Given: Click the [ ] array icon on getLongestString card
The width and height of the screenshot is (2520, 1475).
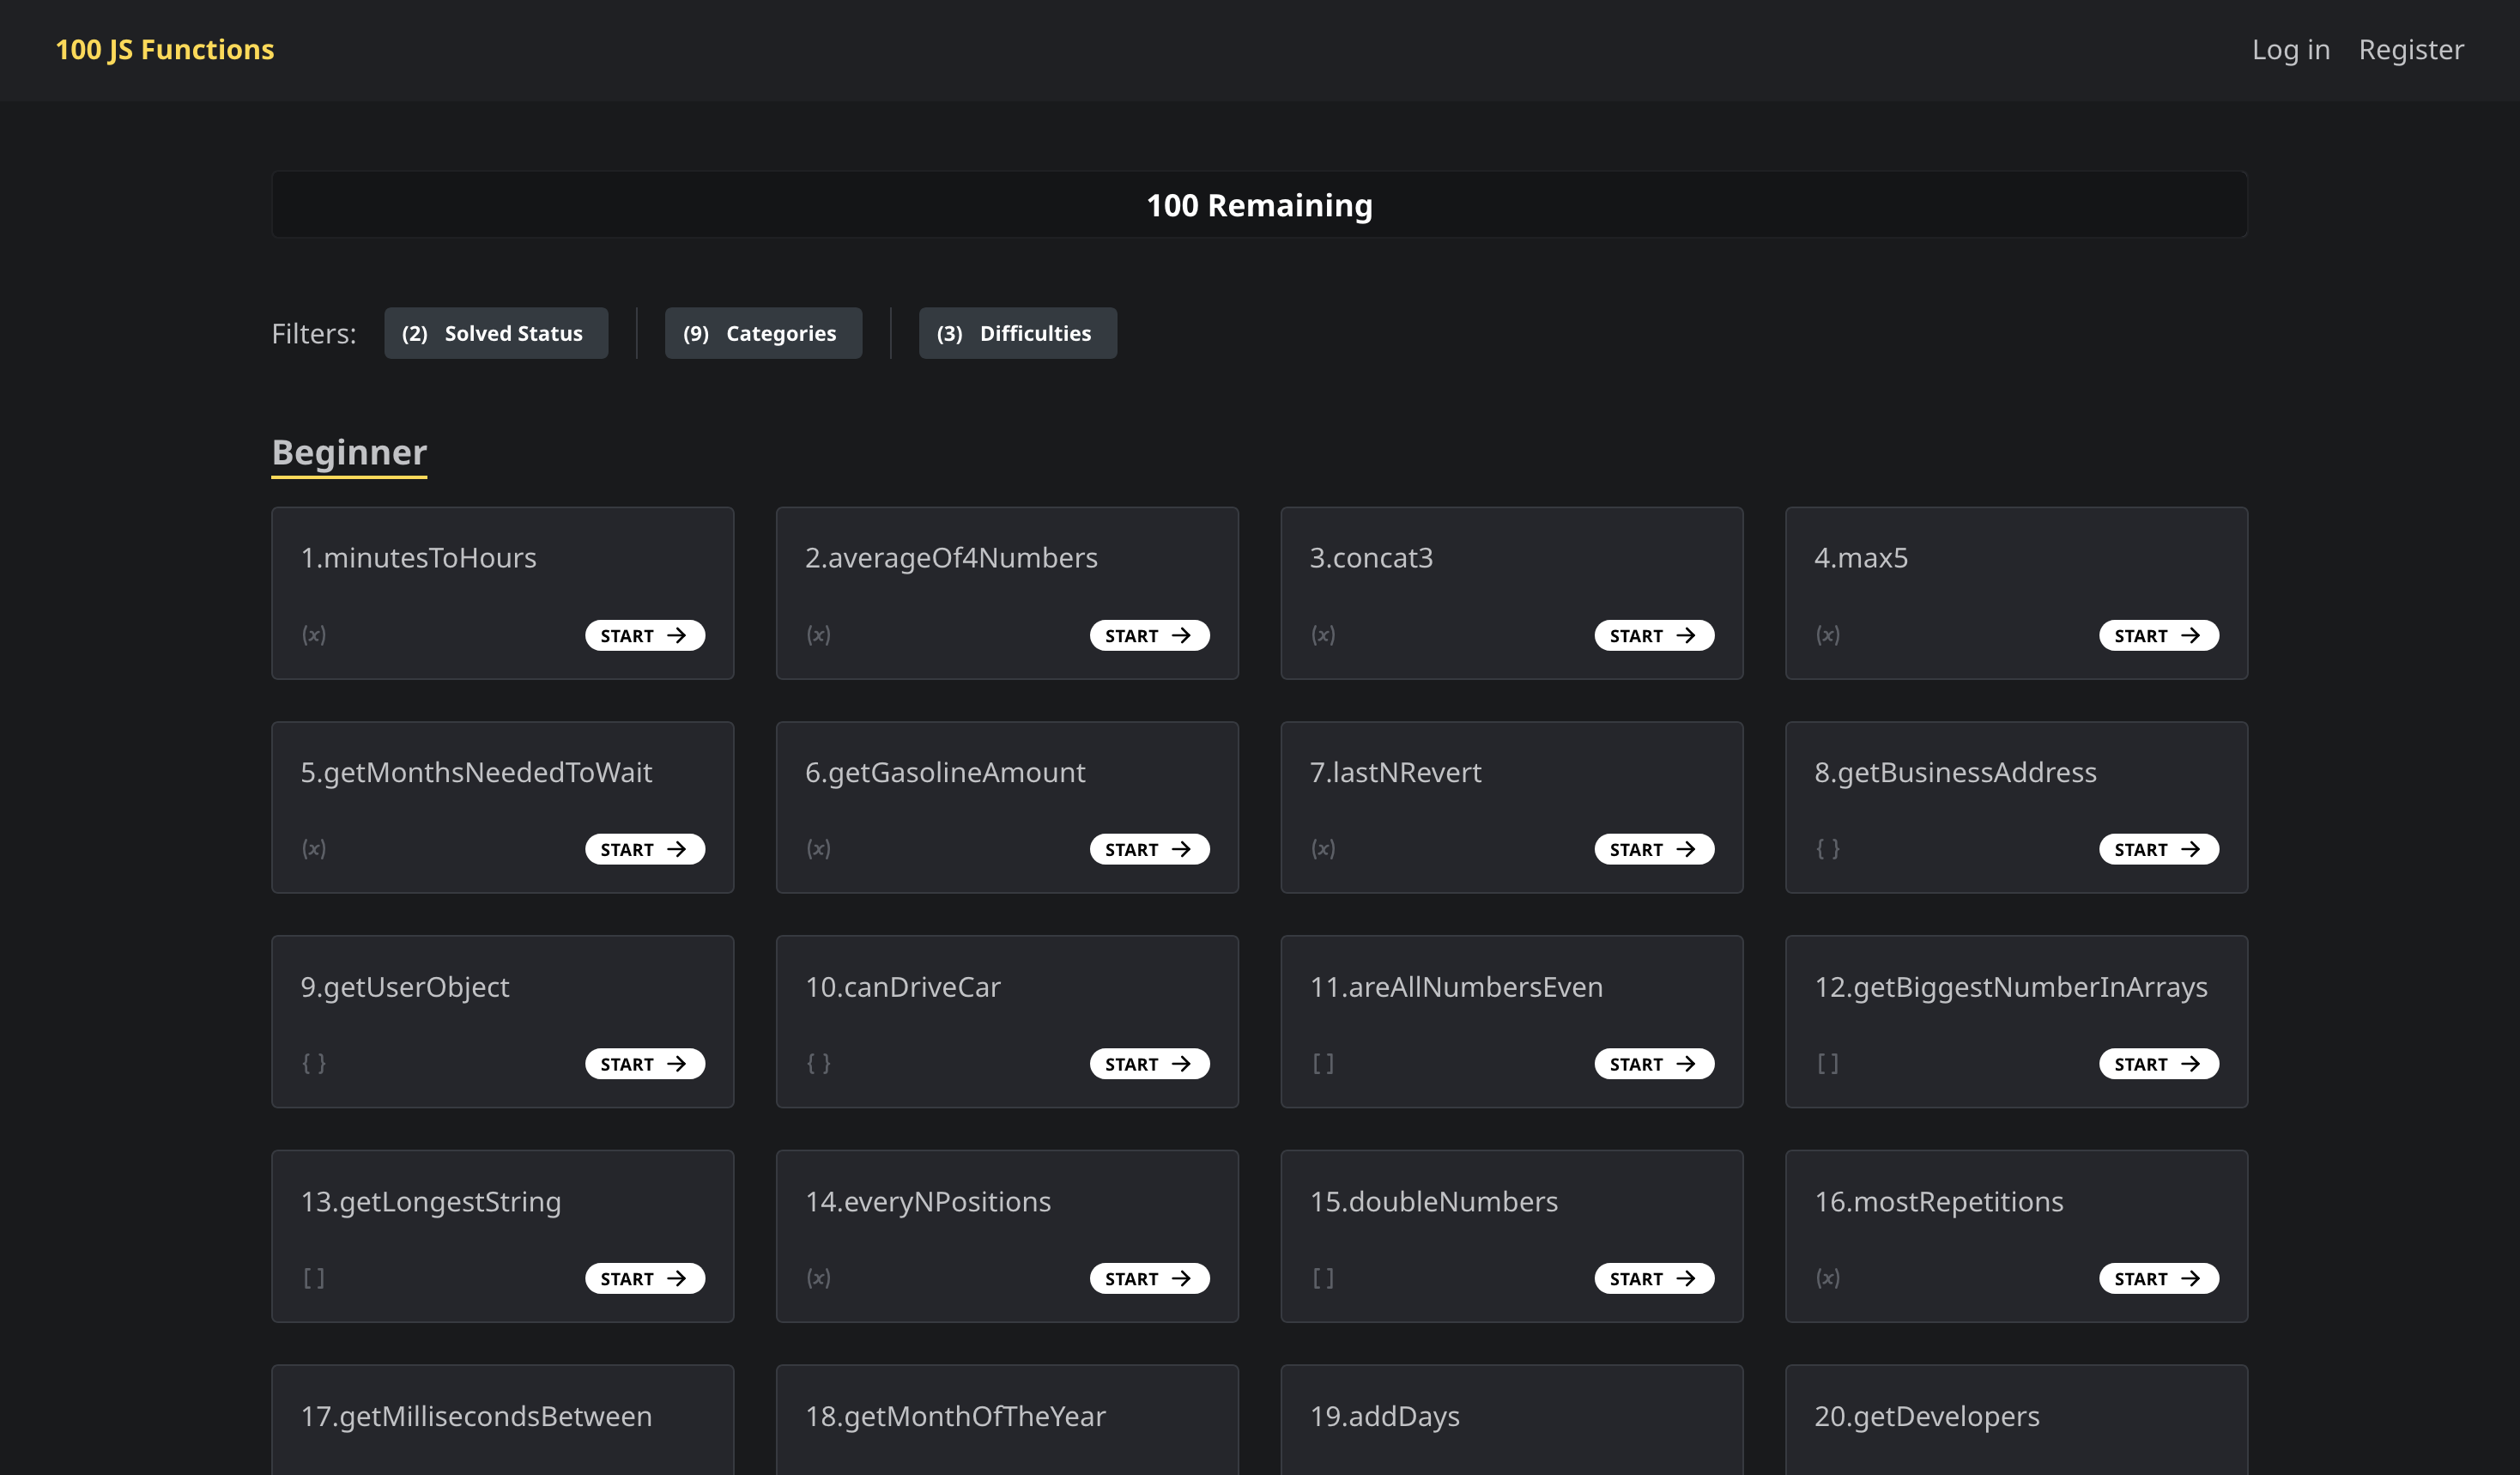Looking at the screenshot, I should [x=314, y=1278].
